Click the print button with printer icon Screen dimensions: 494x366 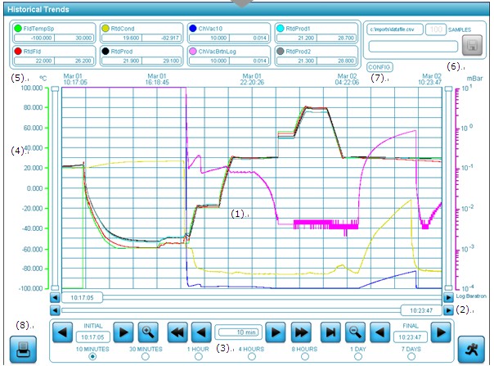tap(23, 350)
